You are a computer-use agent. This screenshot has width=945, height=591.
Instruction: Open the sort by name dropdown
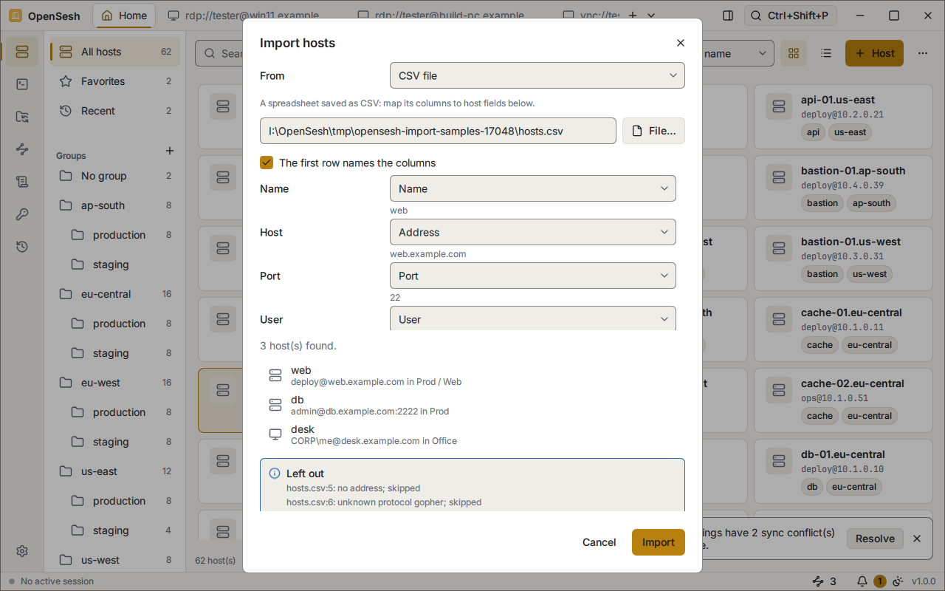(x=737, y=53)
